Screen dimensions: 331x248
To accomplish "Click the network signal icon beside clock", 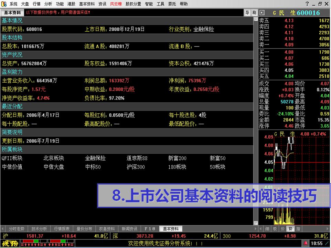I will 327,243.
